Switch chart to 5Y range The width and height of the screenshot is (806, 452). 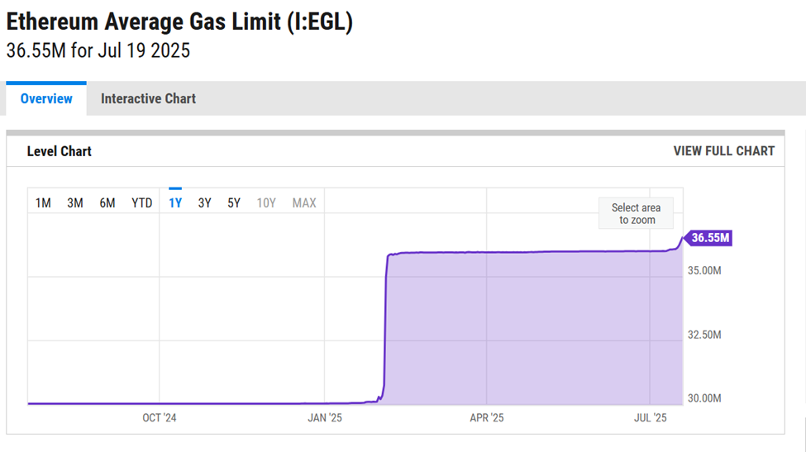point(234,203)
